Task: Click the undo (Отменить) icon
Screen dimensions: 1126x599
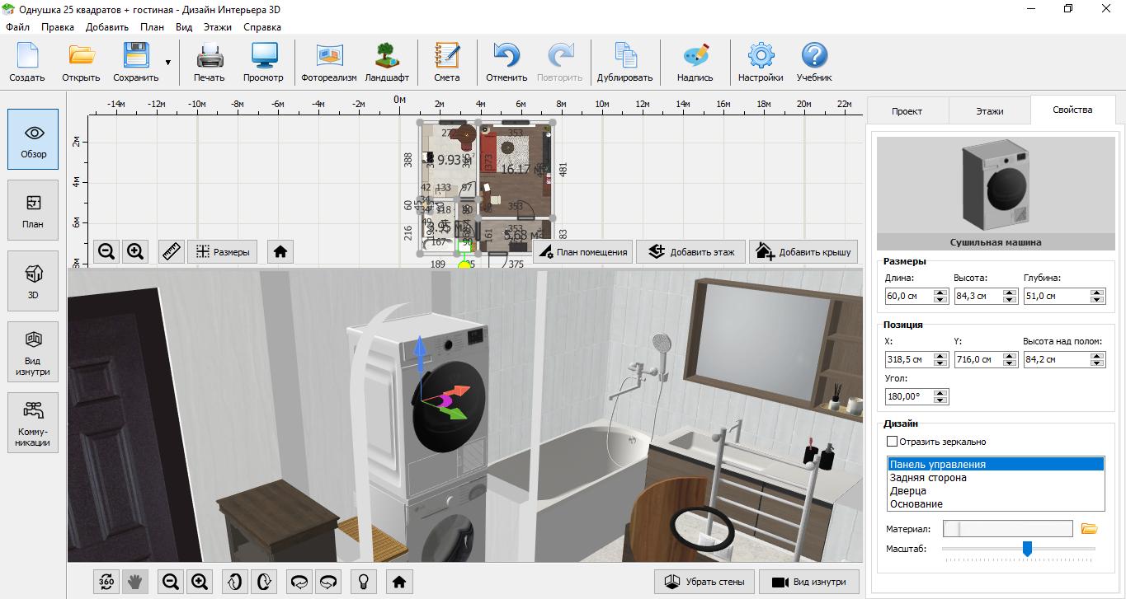Action: 506,62
